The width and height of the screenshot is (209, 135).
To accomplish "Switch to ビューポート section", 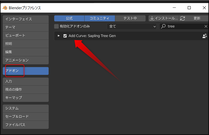I will (x=26, y=35).
